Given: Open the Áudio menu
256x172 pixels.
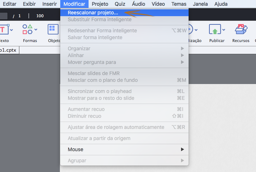Looking at the screenshot, I should pyautogui.click(x=138, y=4).
